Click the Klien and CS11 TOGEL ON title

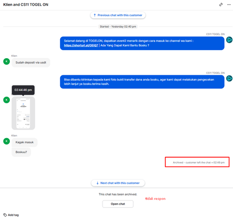(26, 5)
